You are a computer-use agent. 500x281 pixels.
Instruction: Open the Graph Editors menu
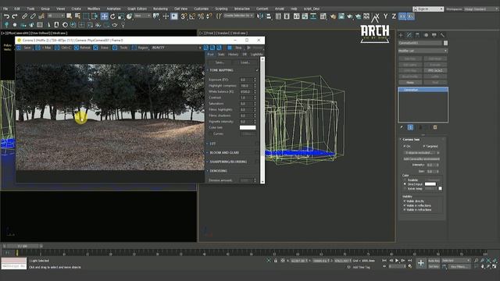point(137,9)
